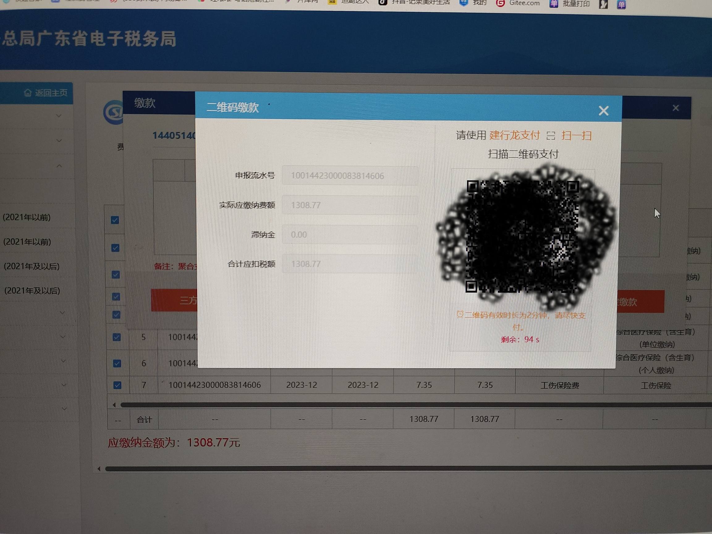712x534 pixels.
Task: Open the 抖音-记录美好生活 TikTok bookmark icon
Action: 383,2
